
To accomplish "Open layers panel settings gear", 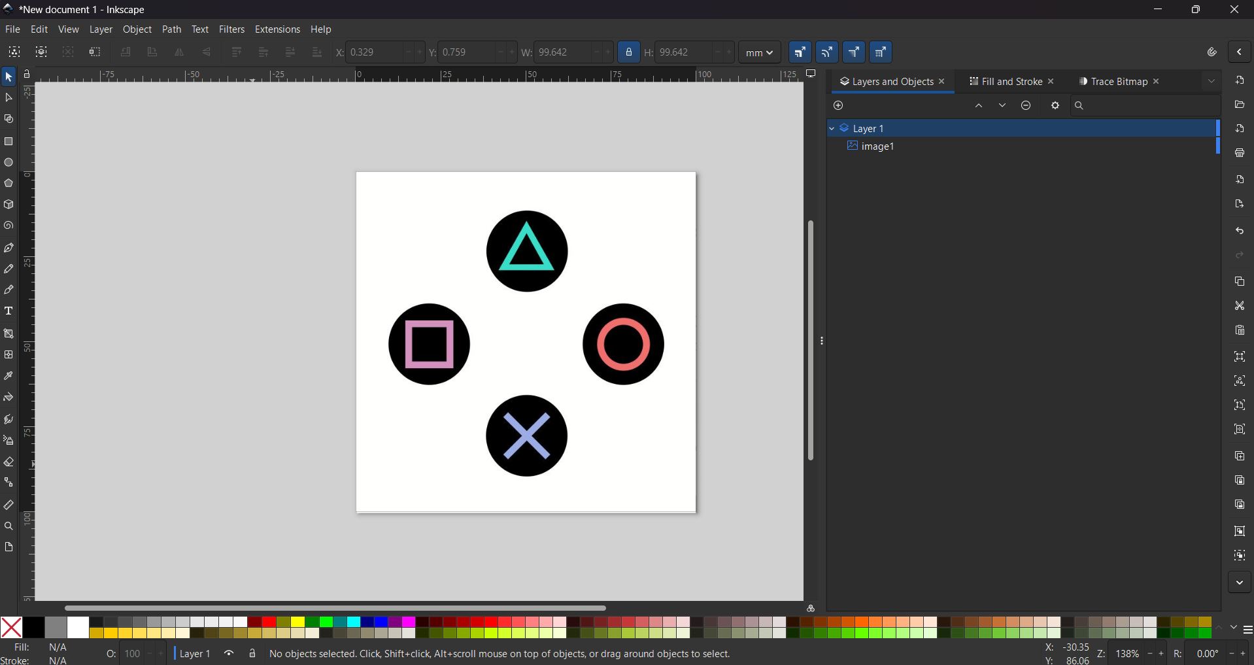I will (x=1055, y=105).
